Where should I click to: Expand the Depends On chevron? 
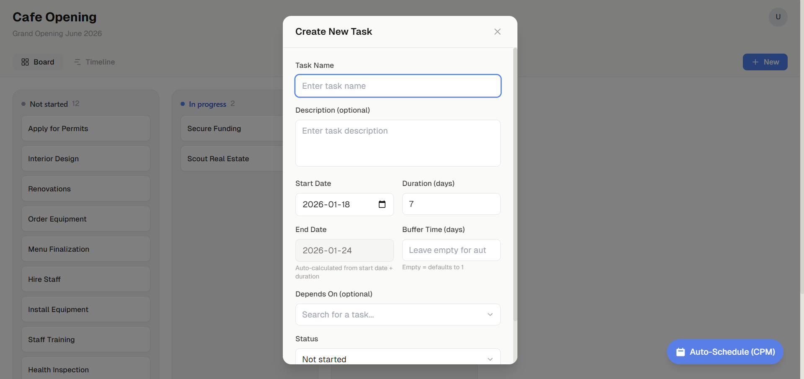coord(490,315)
